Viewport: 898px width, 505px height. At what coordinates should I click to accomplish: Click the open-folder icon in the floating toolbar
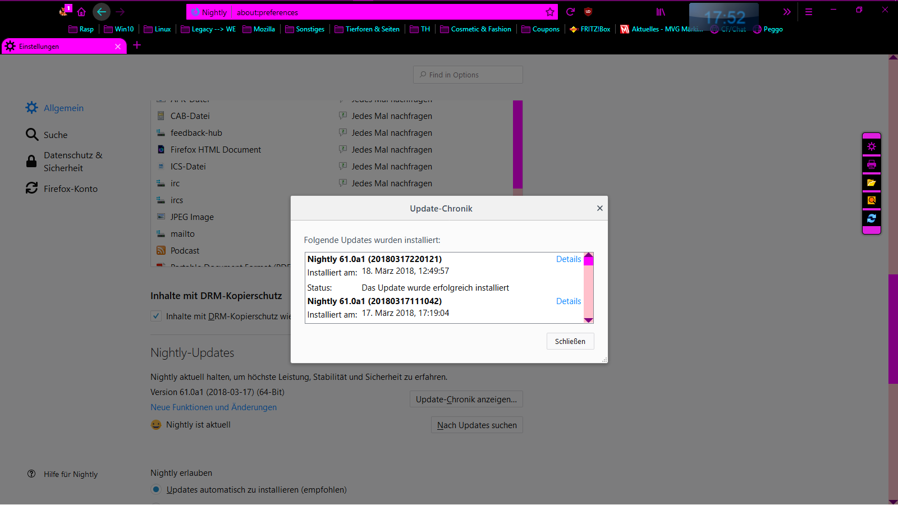872,183
